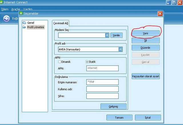Viewport: 183px width, 125px height.
Task: Select Genel folder in the tree
Action: 31,22
